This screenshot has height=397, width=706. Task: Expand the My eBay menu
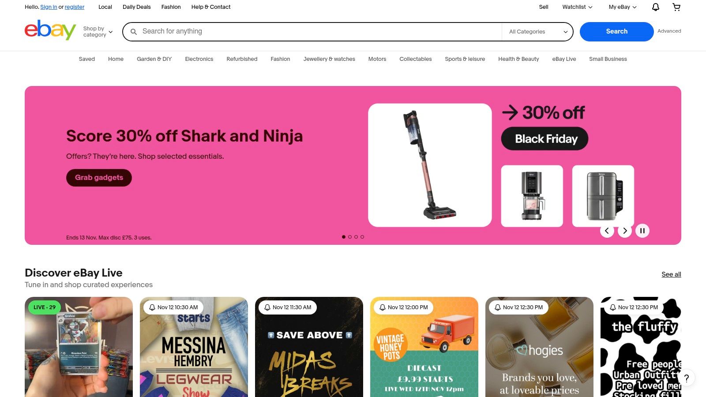pyautogui.click(x=623, y=7)
